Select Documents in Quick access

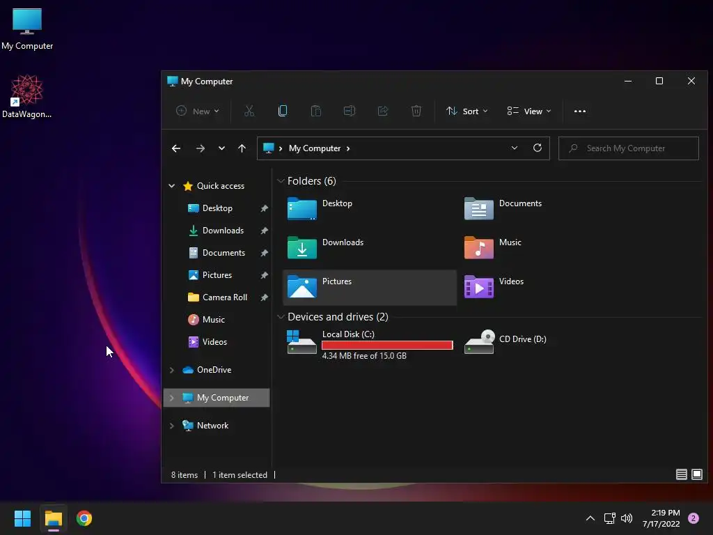pyautogui.click(x=224, y=252)
